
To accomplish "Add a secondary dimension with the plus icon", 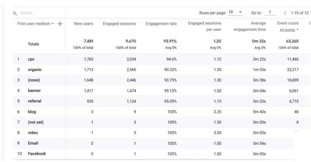I will pos(60,24).
